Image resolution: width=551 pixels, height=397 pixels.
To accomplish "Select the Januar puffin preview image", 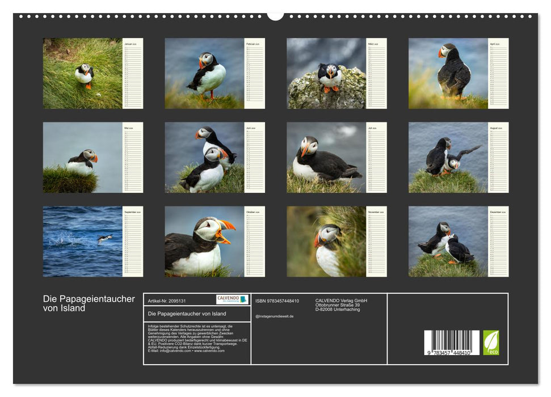I will (79, 74).
